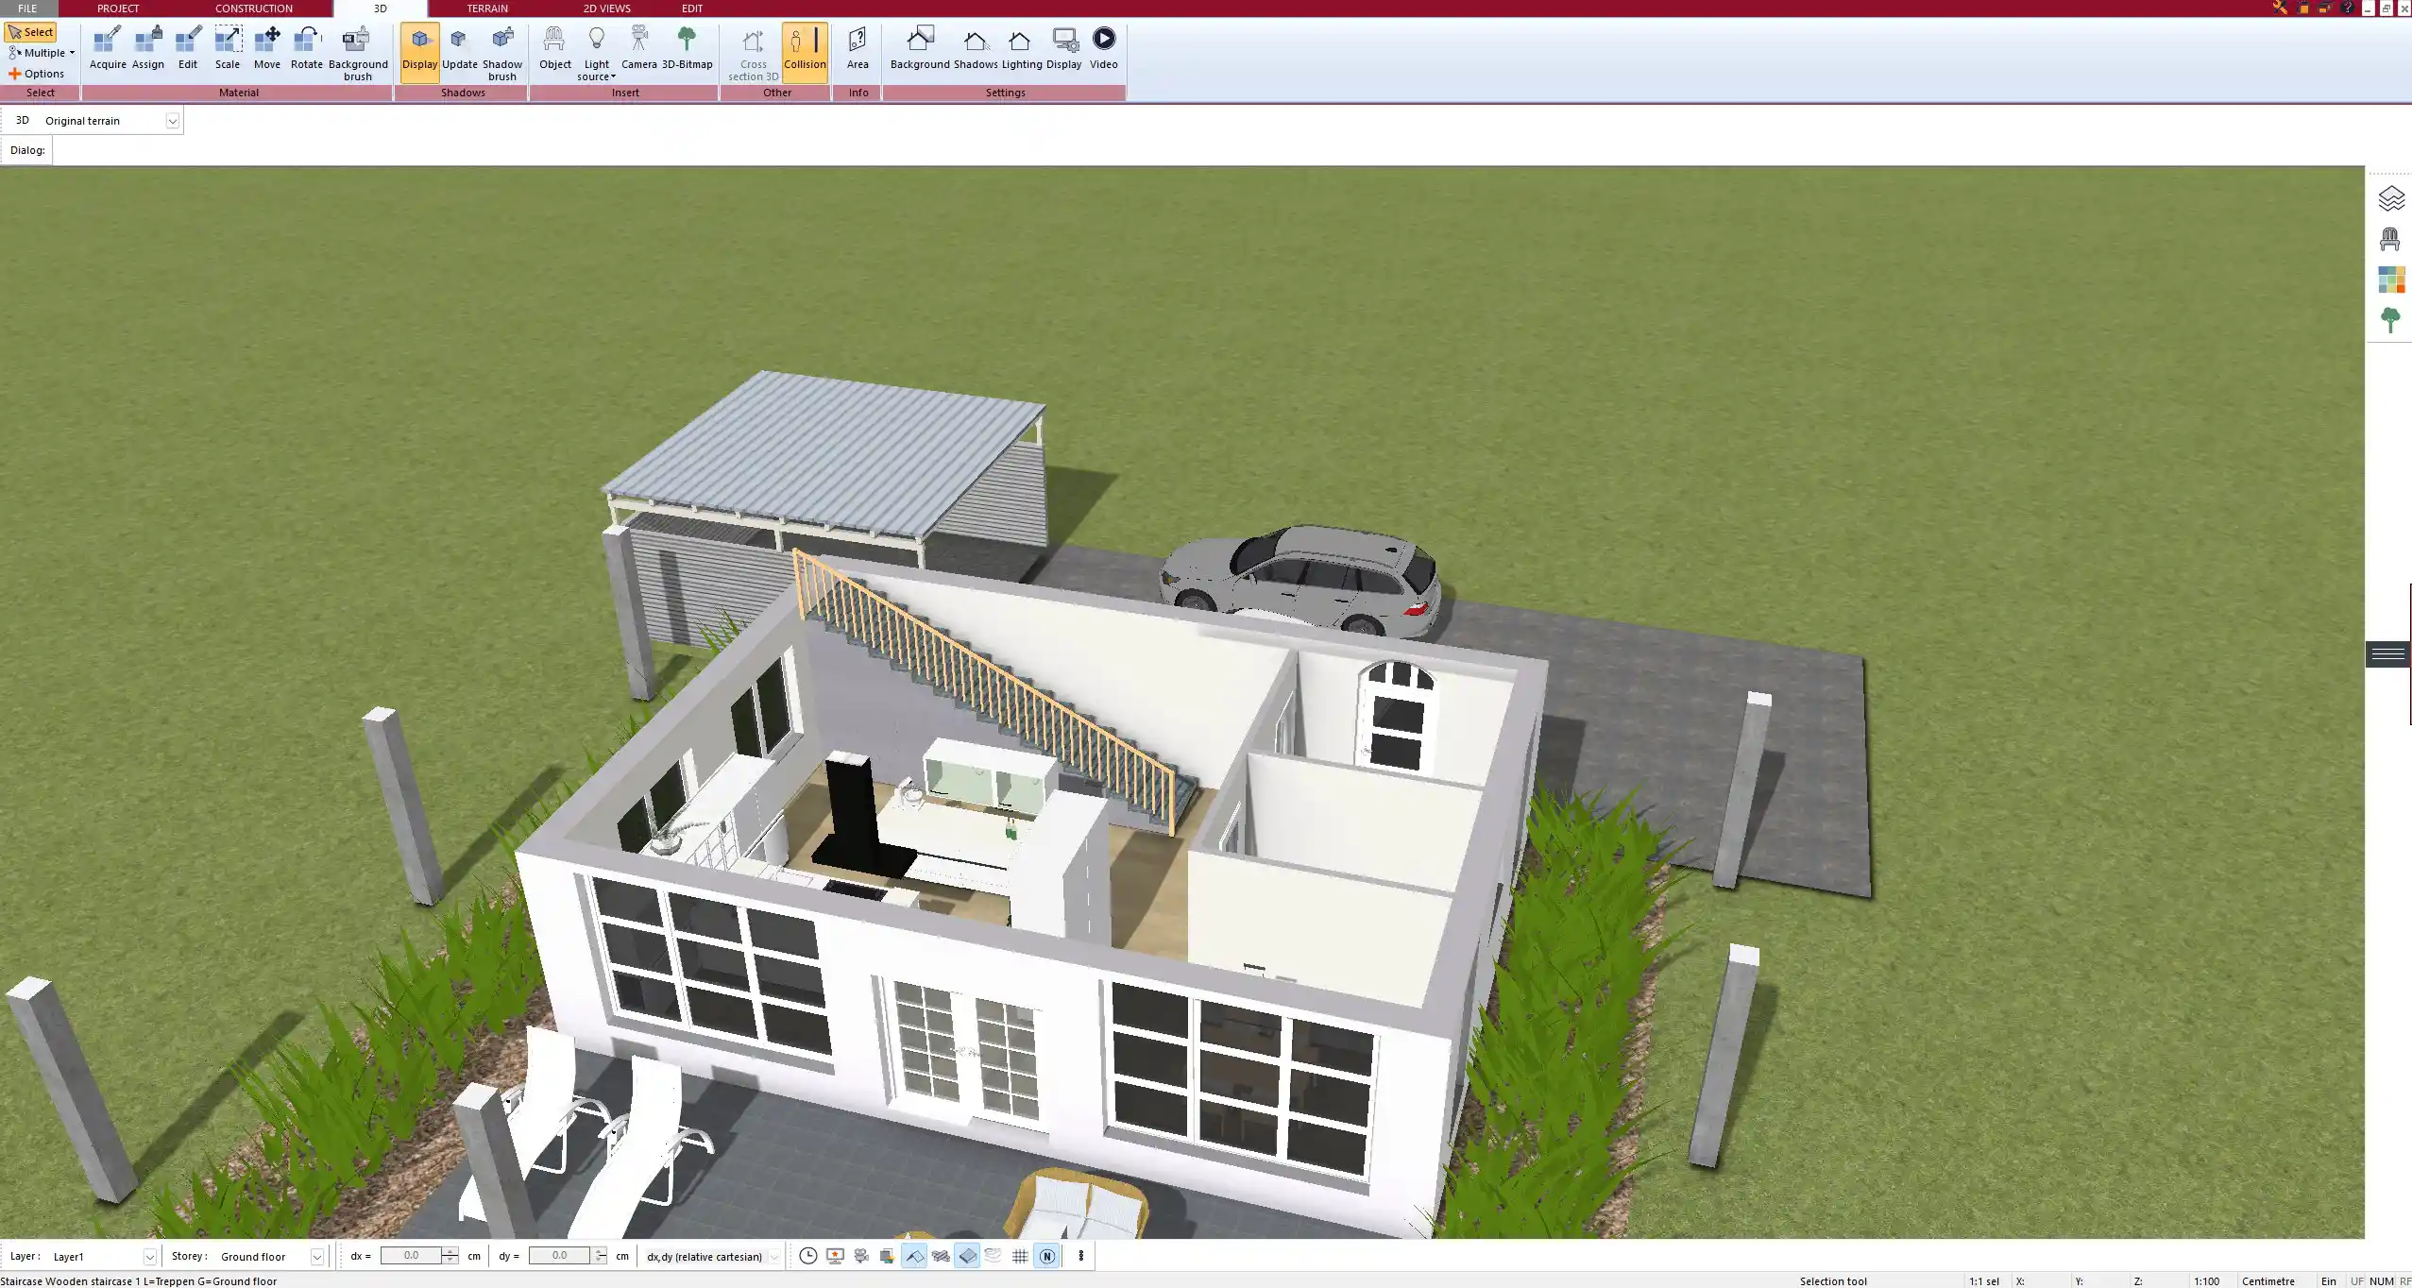This screenshot has width=2412, height=1288.
Task: Enable the Select tool
Action: 30,32
